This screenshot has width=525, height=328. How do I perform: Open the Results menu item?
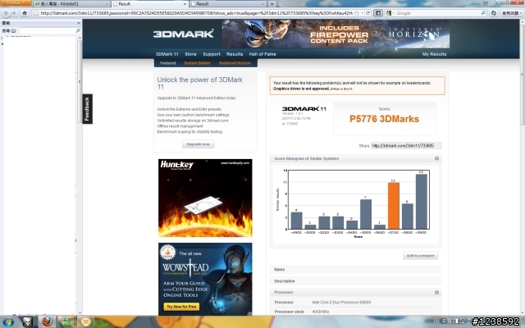(235, 54)
